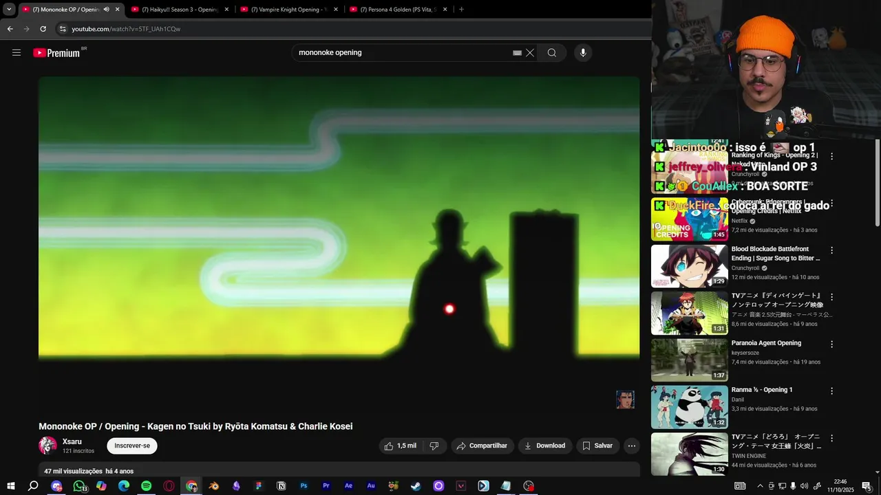The height and width of the screenshot is (495, 881).
Task: Open After Effects from taskbar
Action: coord(348,486)
